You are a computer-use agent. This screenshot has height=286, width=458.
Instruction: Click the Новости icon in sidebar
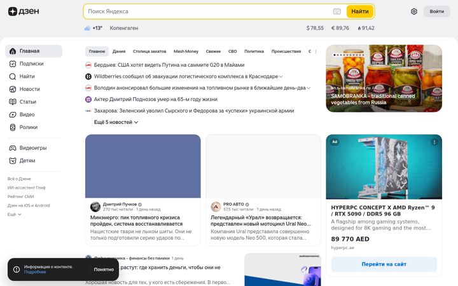tap(13, 89)
